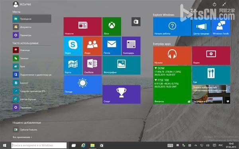This screenshot has height=149, width=239.
Task: Open the Финансы stock tile
Action: [172, 85]
